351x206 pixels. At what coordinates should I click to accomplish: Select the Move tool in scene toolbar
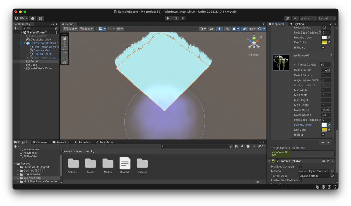[x=65, y=43]
